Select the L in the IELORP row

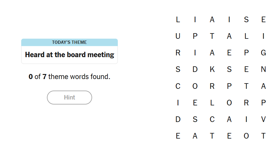[x=212, y=103]
